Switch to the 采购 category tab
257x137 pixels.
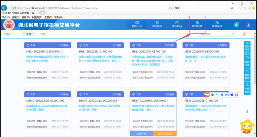(x=43, y=34)
